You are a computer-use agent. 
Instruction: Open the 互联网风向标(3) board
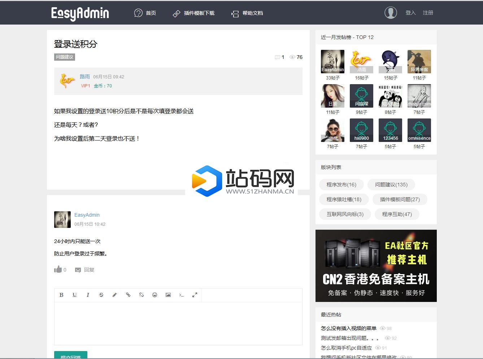[x=345, y=214]
